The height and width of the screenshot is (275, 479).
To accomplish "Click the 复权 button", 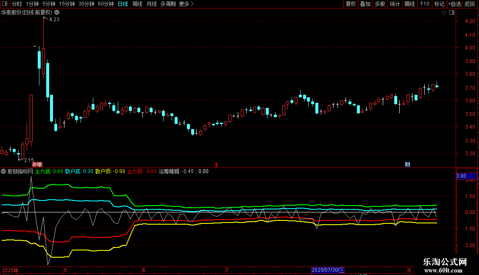I will 351,4.
